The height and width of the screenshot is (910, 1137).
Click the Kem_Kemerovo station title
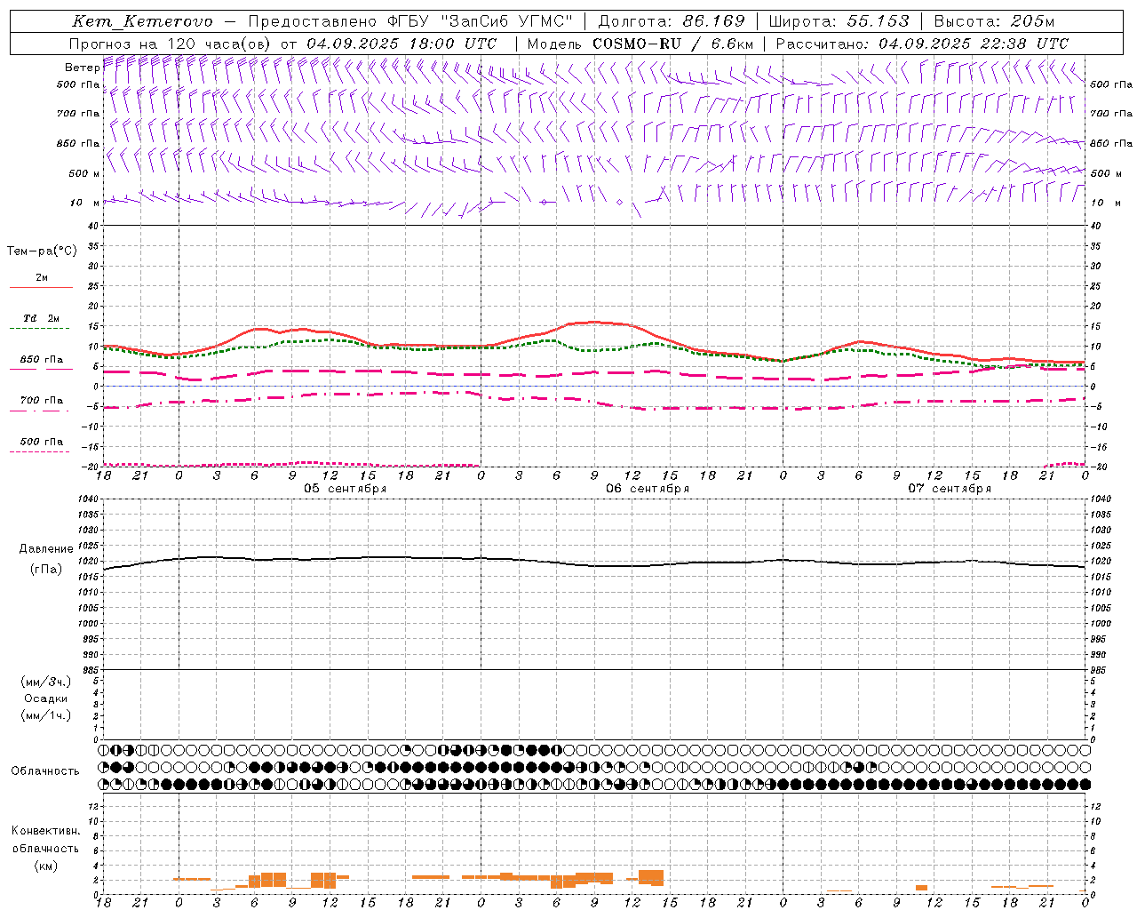142,21
